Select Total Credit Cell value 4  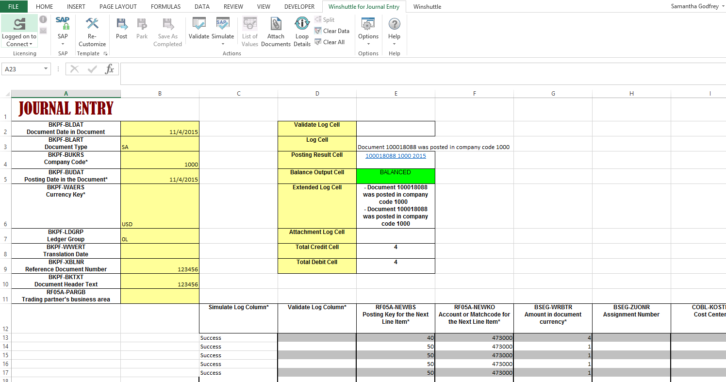[396, 251]
